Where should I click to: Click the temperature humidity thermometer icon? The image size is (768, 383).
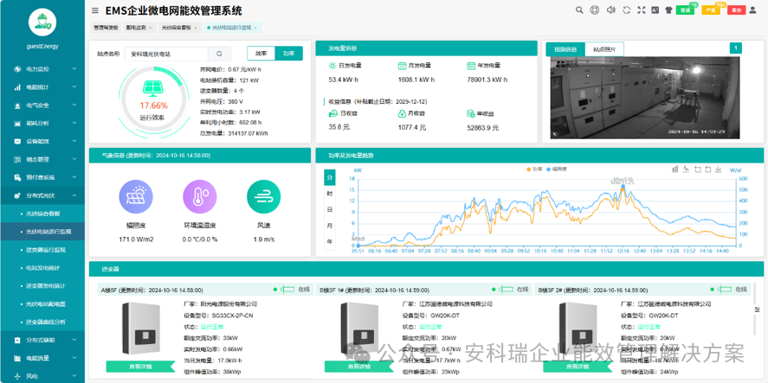click(200, 196)
